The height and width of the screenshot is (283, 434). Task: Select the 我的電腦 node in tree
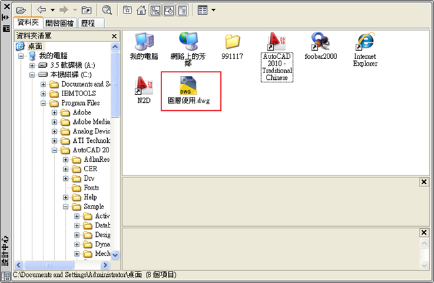53,56
